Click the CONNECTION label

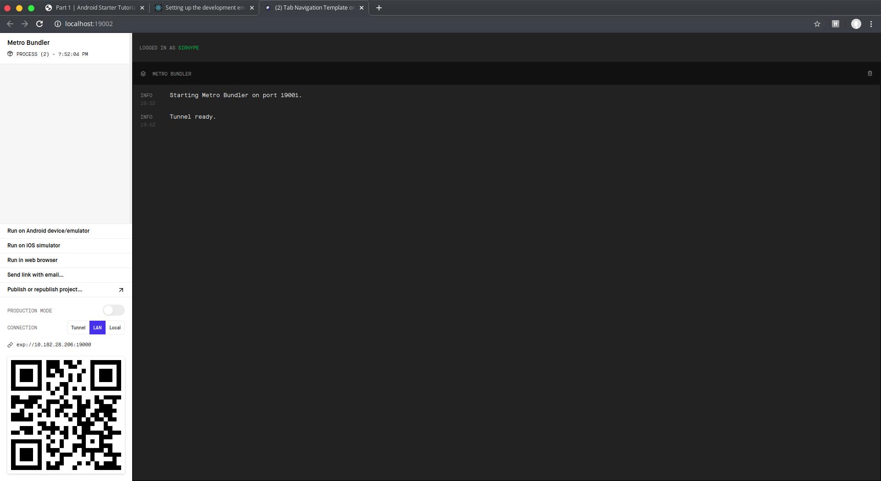click(22, 328)
